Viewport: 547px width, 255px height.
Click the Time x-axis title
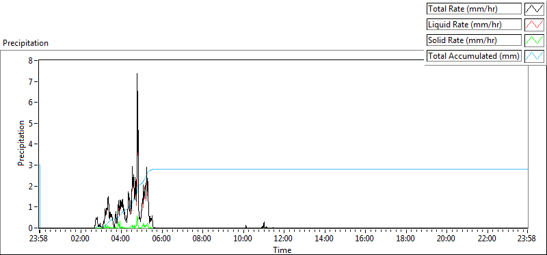(282, 250)
